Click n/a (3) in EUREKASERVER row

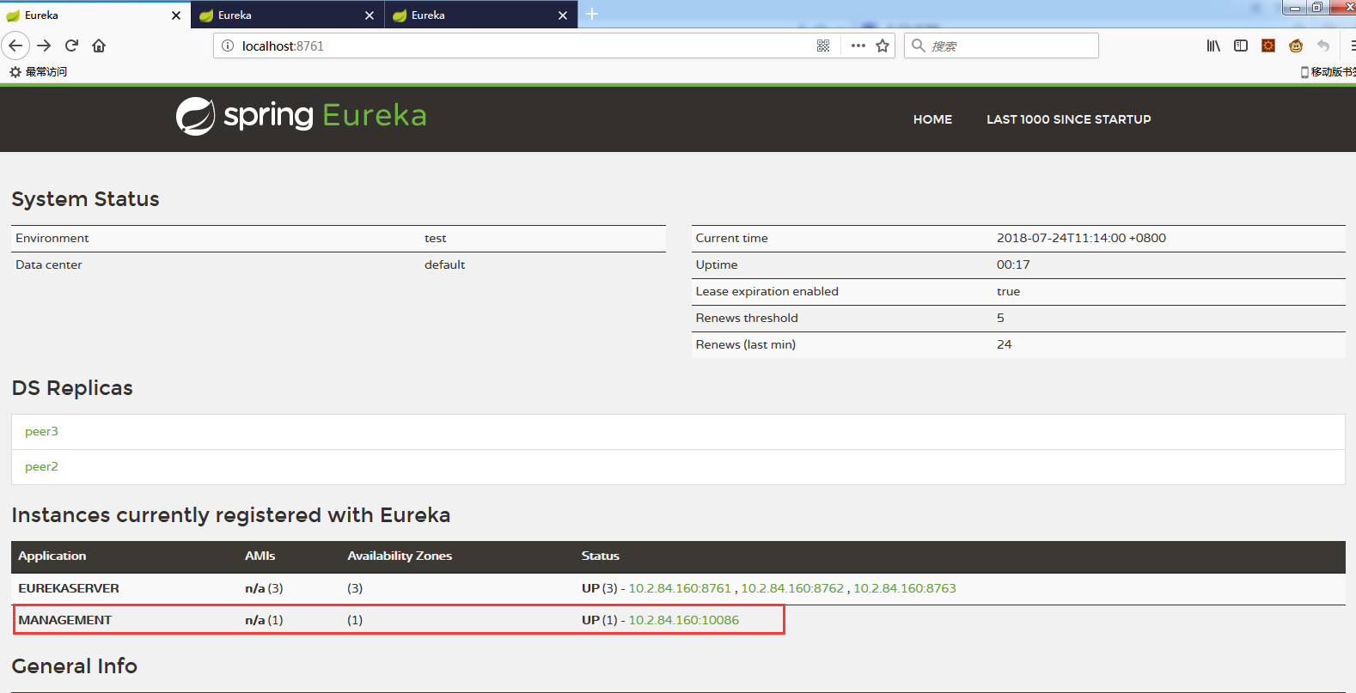264,588
